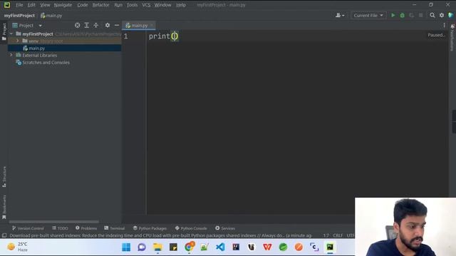
Task: Open the Code menu
Action: tap(83, 5)
